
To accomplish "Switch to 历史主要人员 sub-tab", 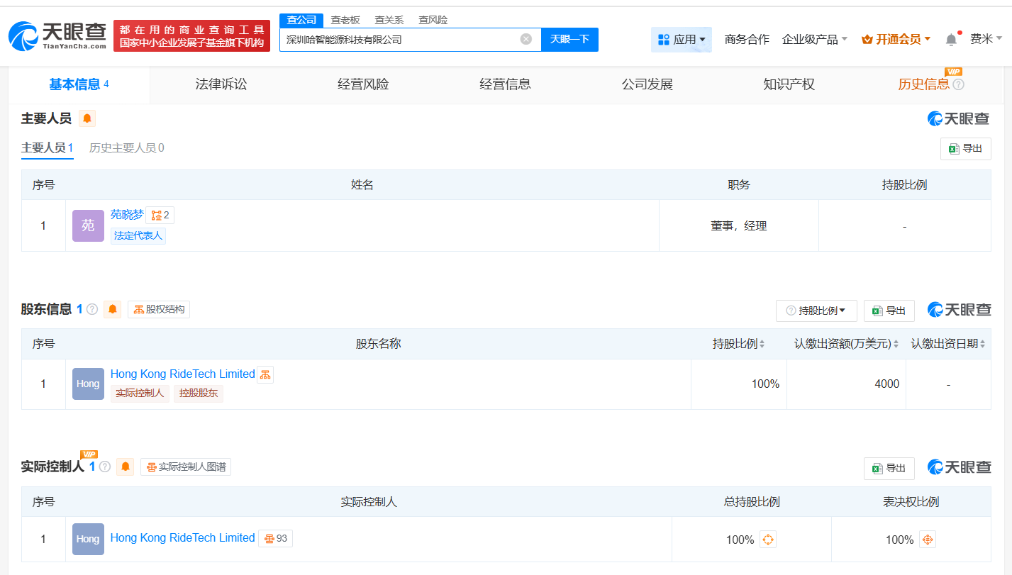I will (126, 147).
